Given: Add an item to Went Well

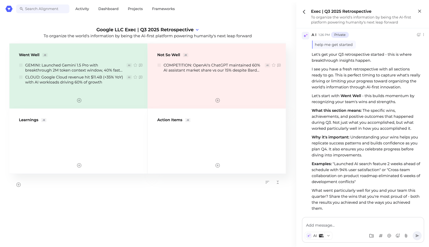Looking at the screenshot, I should 79,100.
